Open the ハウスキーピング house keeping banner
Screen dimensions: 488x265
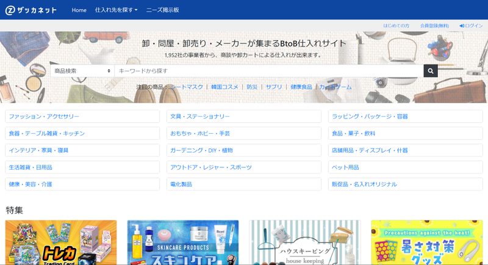pos(305,242)
